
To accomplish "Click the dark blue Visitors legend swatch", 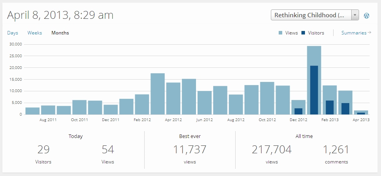I will click(x=303, y=33).
